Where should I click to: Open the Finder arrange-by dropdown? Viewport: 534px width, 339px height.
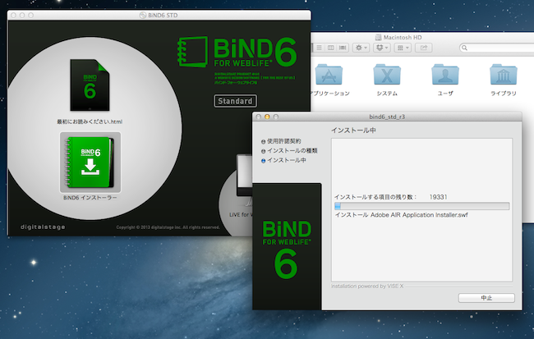tap(403, 48)
